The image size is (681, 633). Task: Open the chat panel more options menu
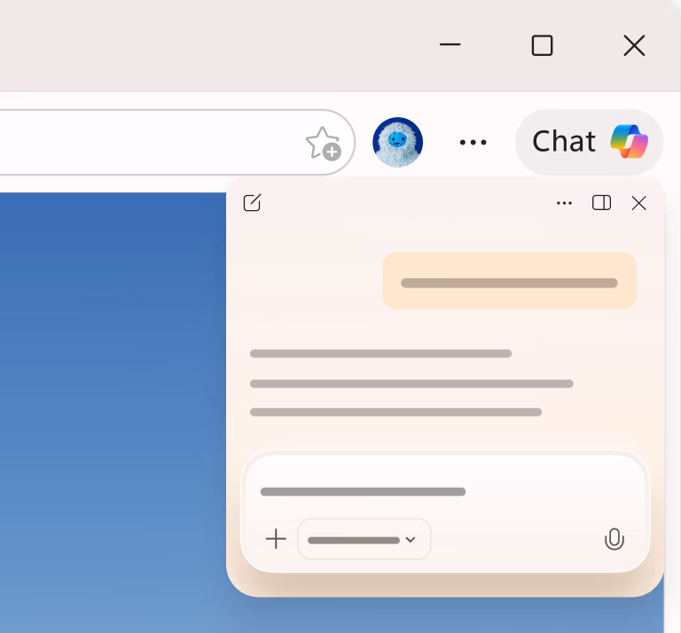[564, 203]
